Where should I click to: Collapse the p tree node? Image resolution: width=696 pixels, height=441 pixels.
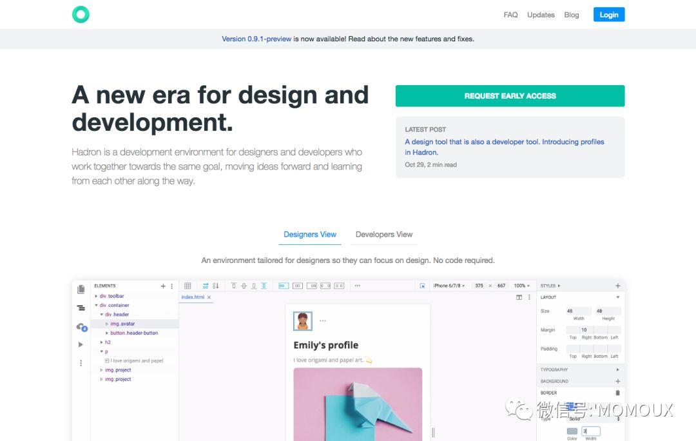[x=102, y=351]
